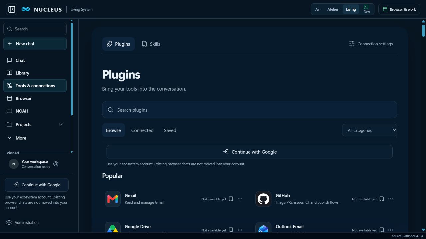This screenshot has height=239, width=426.
Task: Select the Saved tab
Action: [170, 130]
